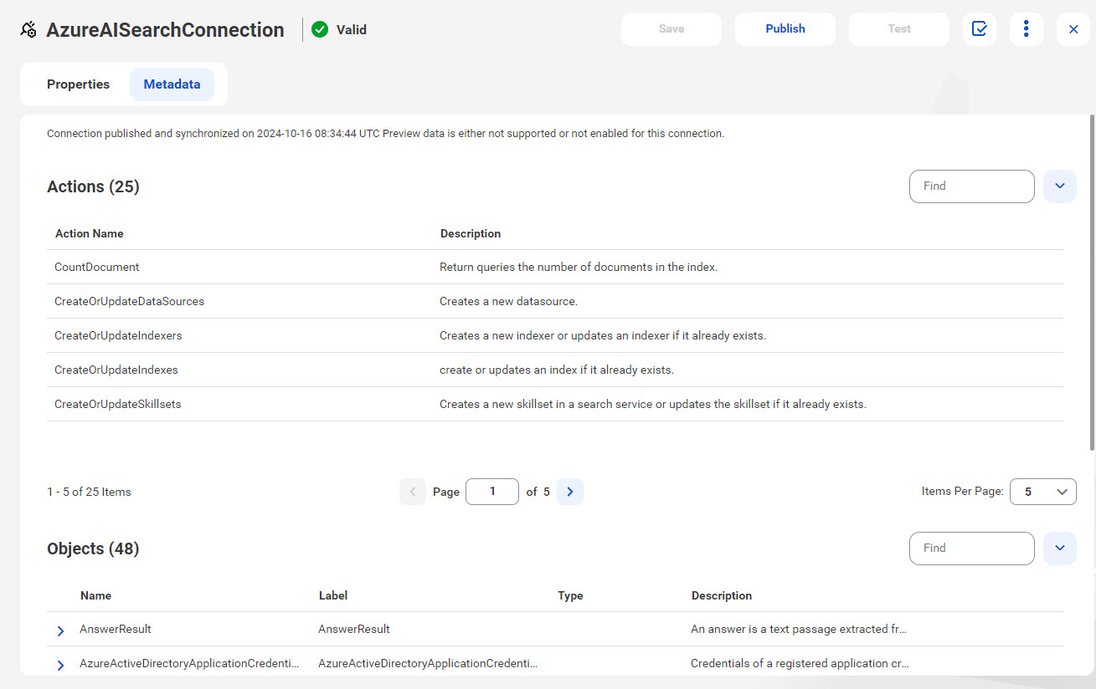Click 'An answer is a text passage' description
Image resolution: width=1096 pixels, height=689 pixels.
click(799, 629)
